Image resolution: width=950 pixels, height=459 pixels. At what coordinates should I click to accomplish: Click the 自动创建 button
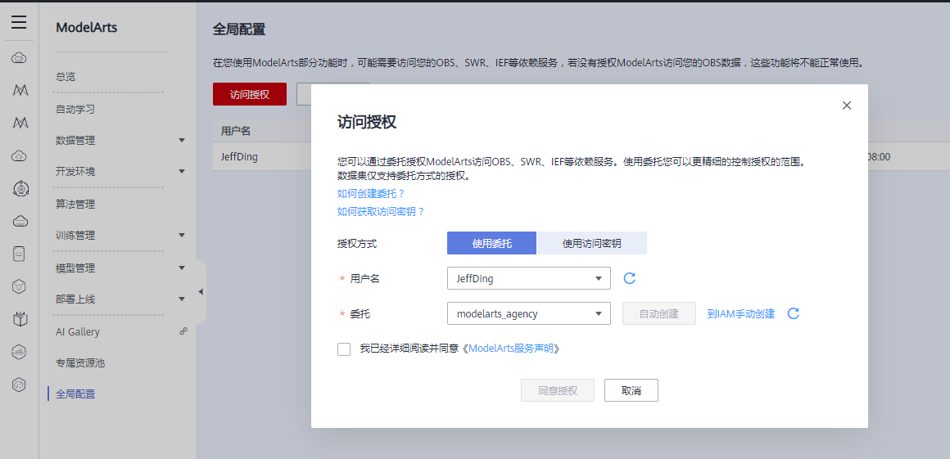click(659, 313)
